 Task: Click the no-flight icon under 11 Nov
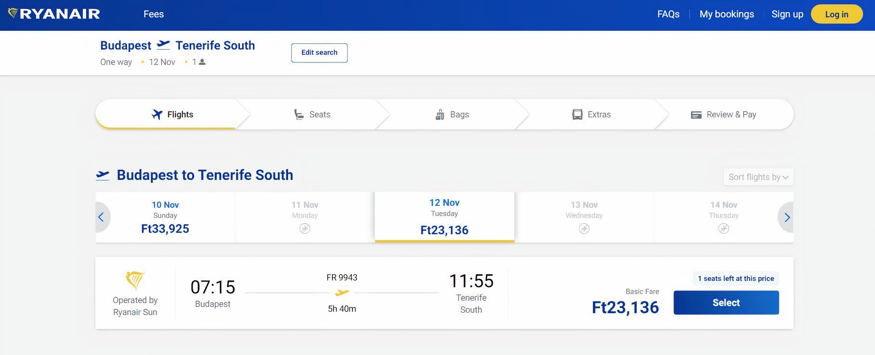pos(305,228)
